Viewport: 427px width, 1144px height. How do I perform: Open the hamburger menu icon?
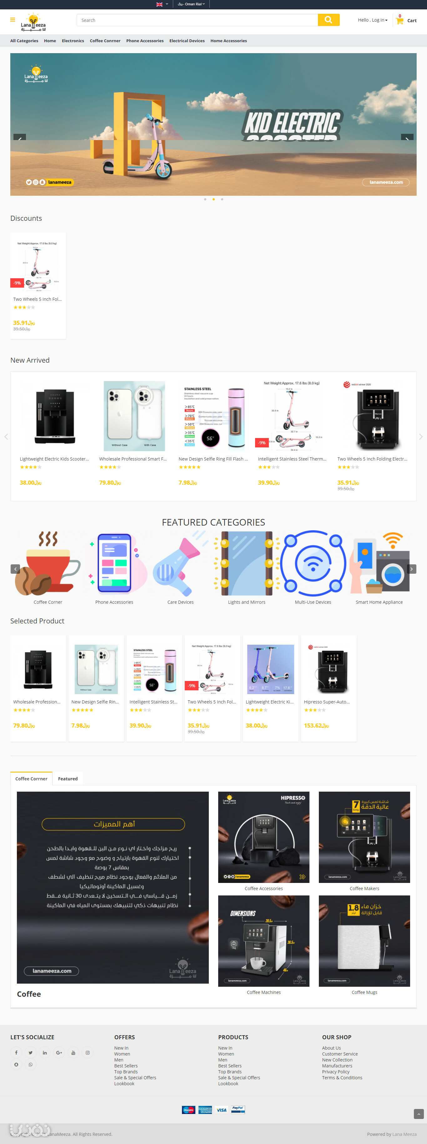click(x=13, y=19)
